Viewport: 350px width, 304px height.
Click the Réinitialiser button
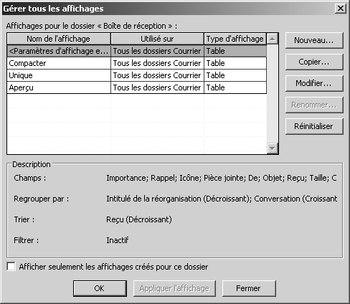[x=314, y=126]
